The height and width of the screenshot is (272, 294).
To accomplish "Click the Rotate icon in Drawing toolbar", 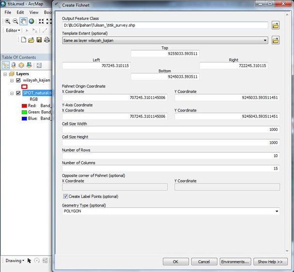I will click(x=37, y=260).
